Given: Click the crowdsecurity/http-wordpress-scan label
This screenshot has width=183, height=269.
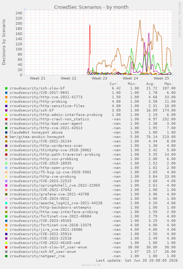Looking at the screenshot, I should [x=46, y=146].
